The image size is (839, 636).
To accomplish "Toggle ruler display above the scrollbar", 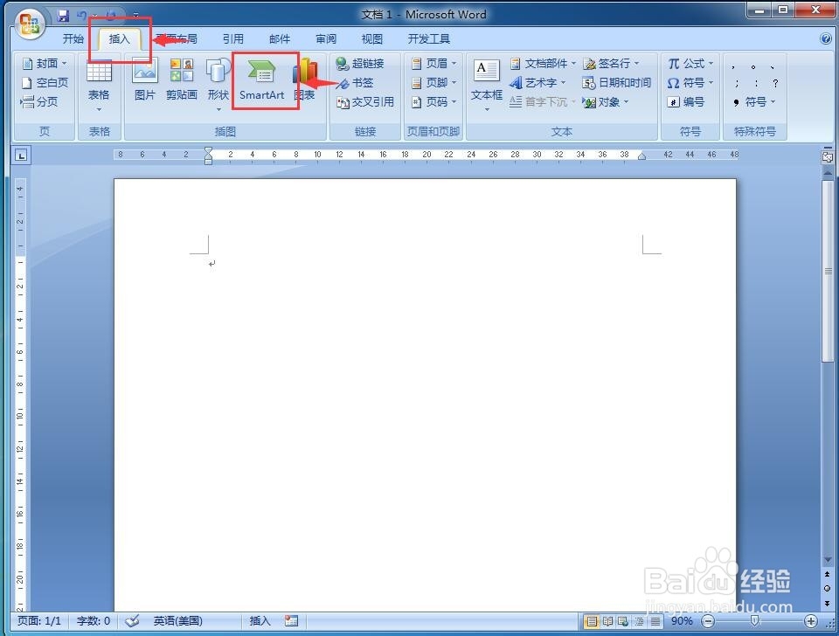I will (828, 156).
